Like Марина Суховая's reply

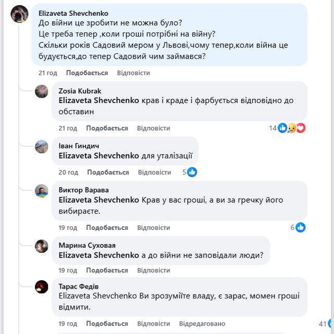pos(107,270)
